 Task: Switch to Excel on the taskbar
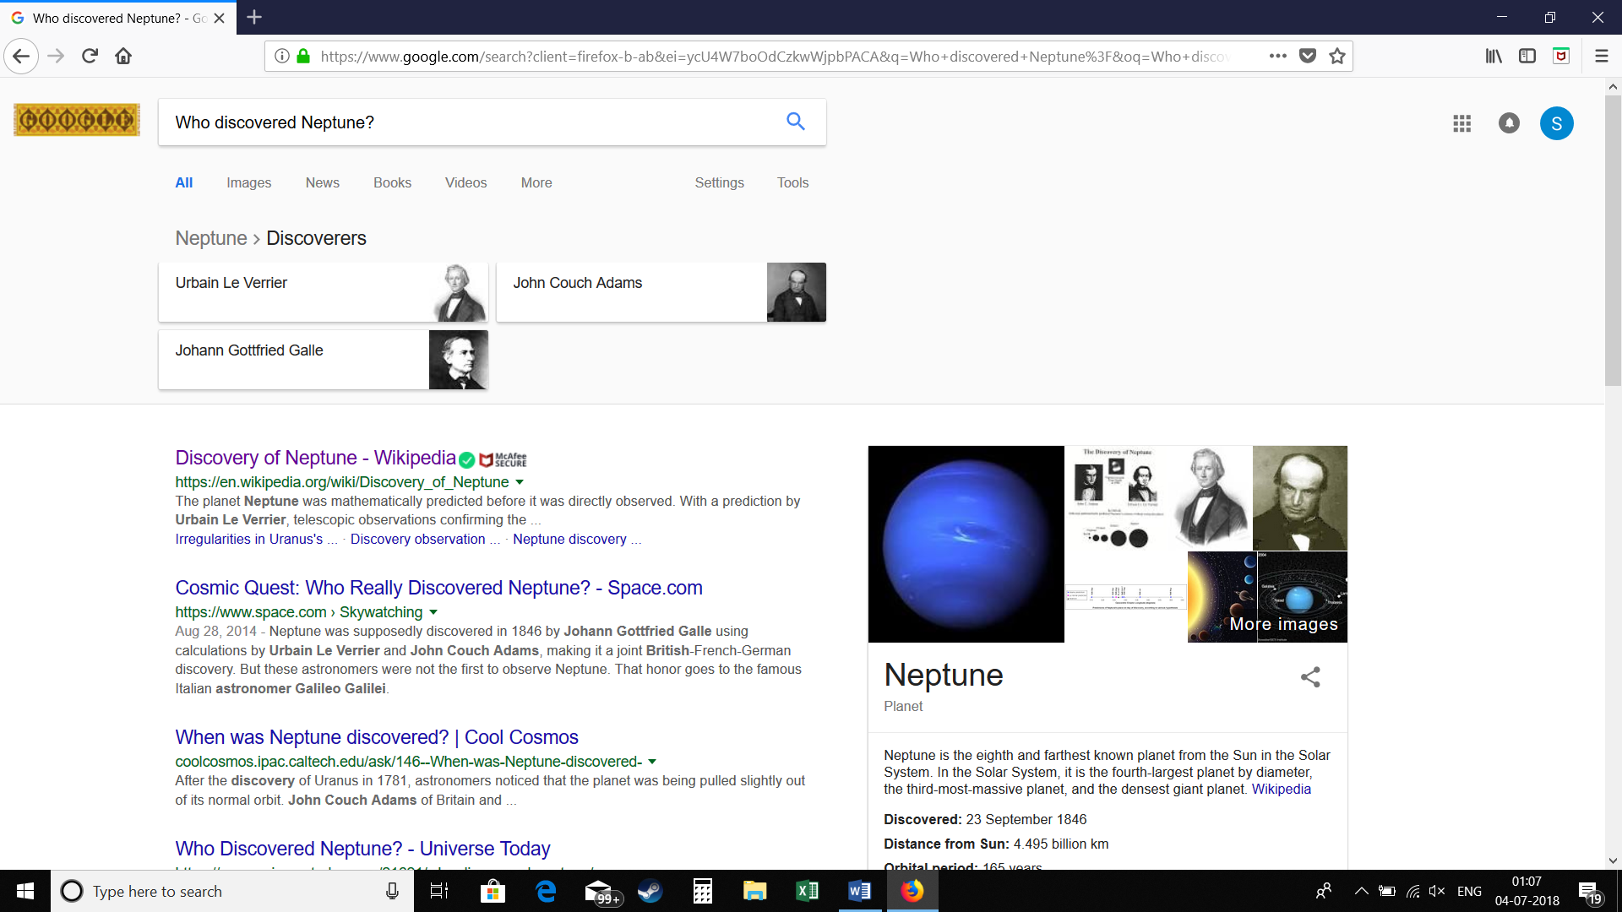click(x=807, y=891)
